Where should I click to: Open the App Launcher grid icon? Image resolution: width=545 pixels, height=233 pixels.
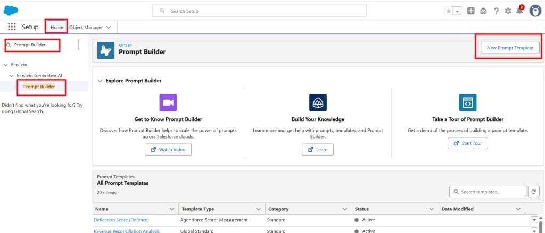coord(12,27)
